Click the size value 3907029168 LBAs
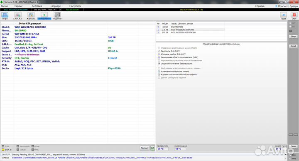Viewport: 299px width, 161px height. tap(26, 37)
